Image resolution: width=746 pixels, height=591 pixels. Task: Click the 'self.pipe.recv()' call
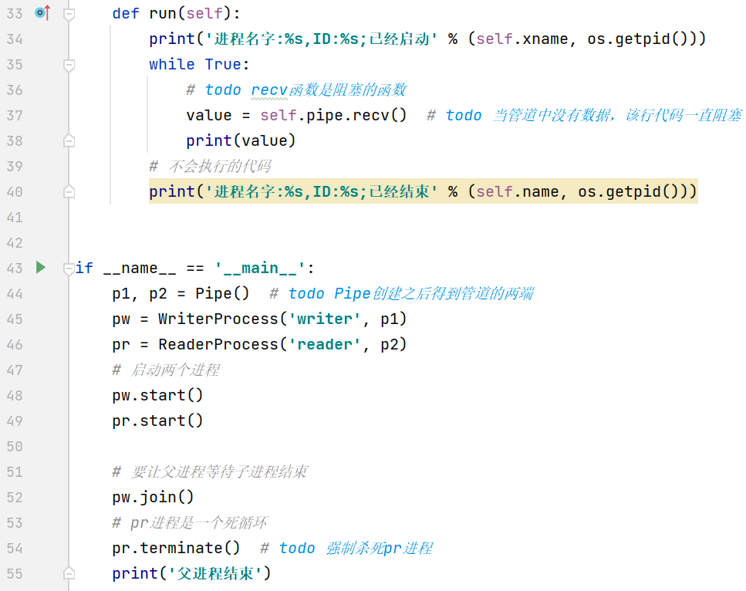point(333,115)
